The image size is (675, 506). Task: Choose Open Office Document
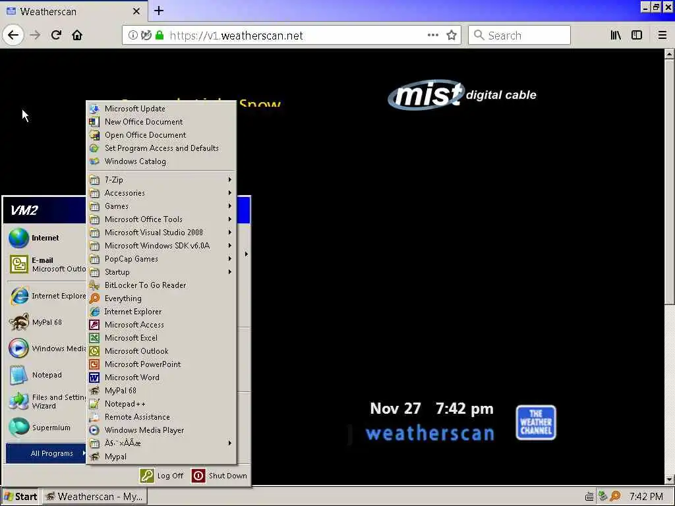pos(161,135)
